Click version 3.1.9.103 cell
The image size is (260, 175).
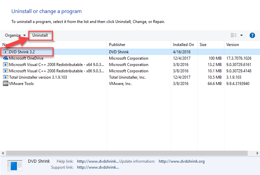(x=234, y=77)
